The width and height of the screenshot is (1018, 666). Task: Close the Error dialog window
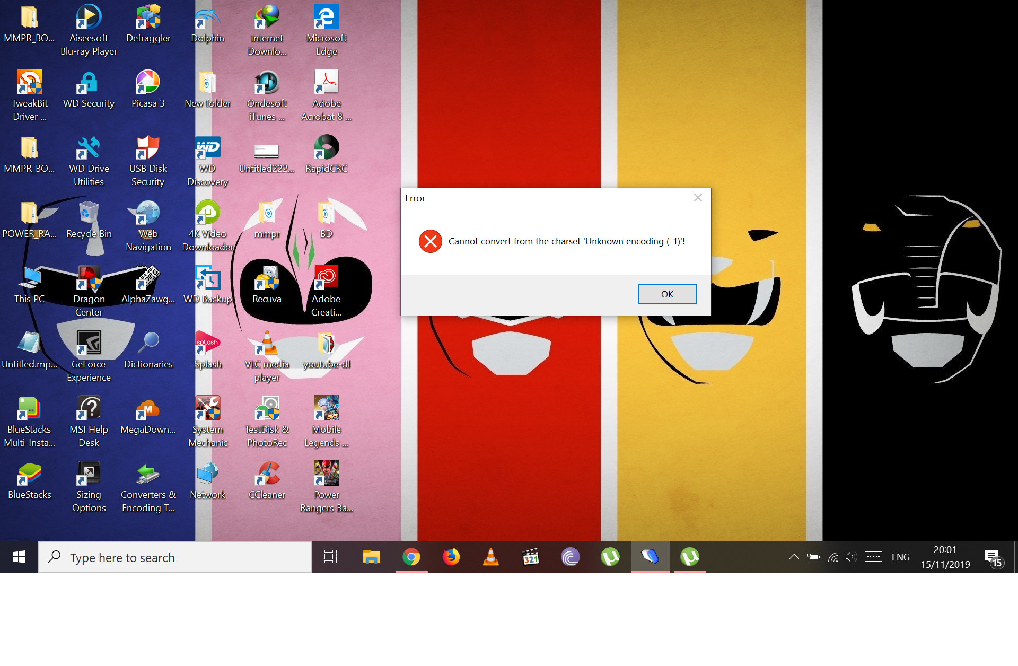[x=698, y=198]
